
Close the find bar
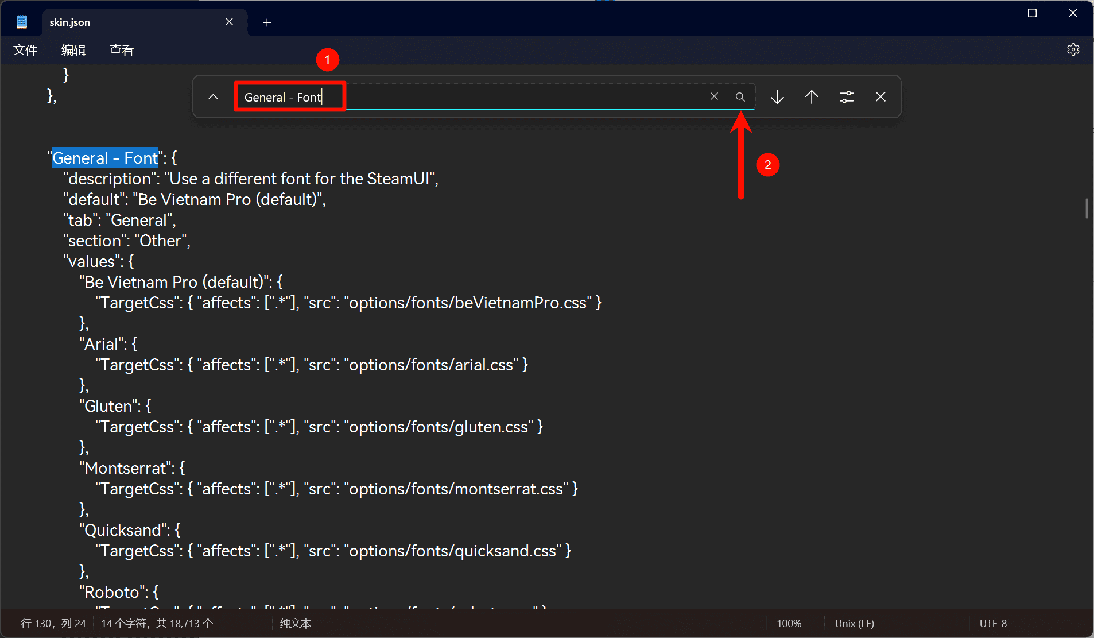pos(880,97)
